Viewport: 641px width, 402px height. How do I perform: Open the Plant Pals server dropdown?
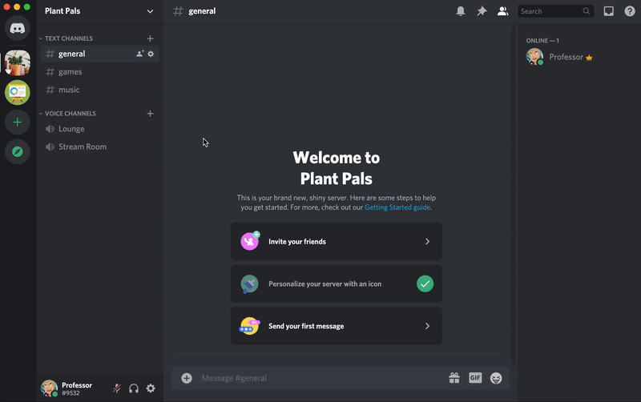pyautogui.click(x=99, y=11)
